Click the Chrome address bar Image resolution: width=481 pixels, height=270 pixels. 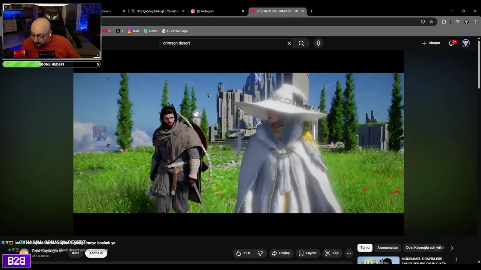259,22
